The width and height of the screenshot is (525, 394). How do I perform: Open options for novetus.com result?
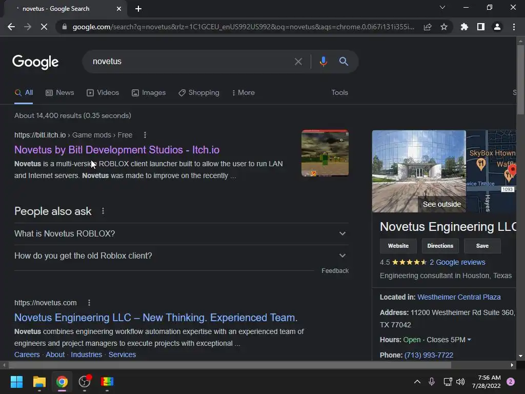pyautogui.click(x=89, y=303)
